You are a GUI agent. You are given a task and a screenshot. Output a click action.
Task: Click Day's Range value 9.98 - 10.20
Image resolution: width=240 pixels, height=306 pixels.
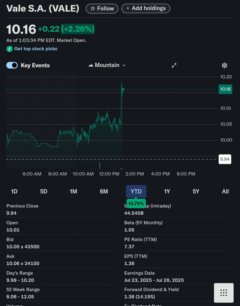[20, 280]
